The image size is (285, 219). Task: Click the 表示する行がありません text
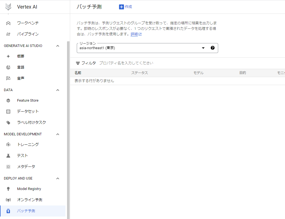pos(94,81)
